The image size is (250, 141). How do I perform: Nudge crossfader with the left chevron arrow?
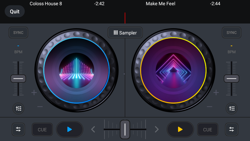click(x=93, y=129)
